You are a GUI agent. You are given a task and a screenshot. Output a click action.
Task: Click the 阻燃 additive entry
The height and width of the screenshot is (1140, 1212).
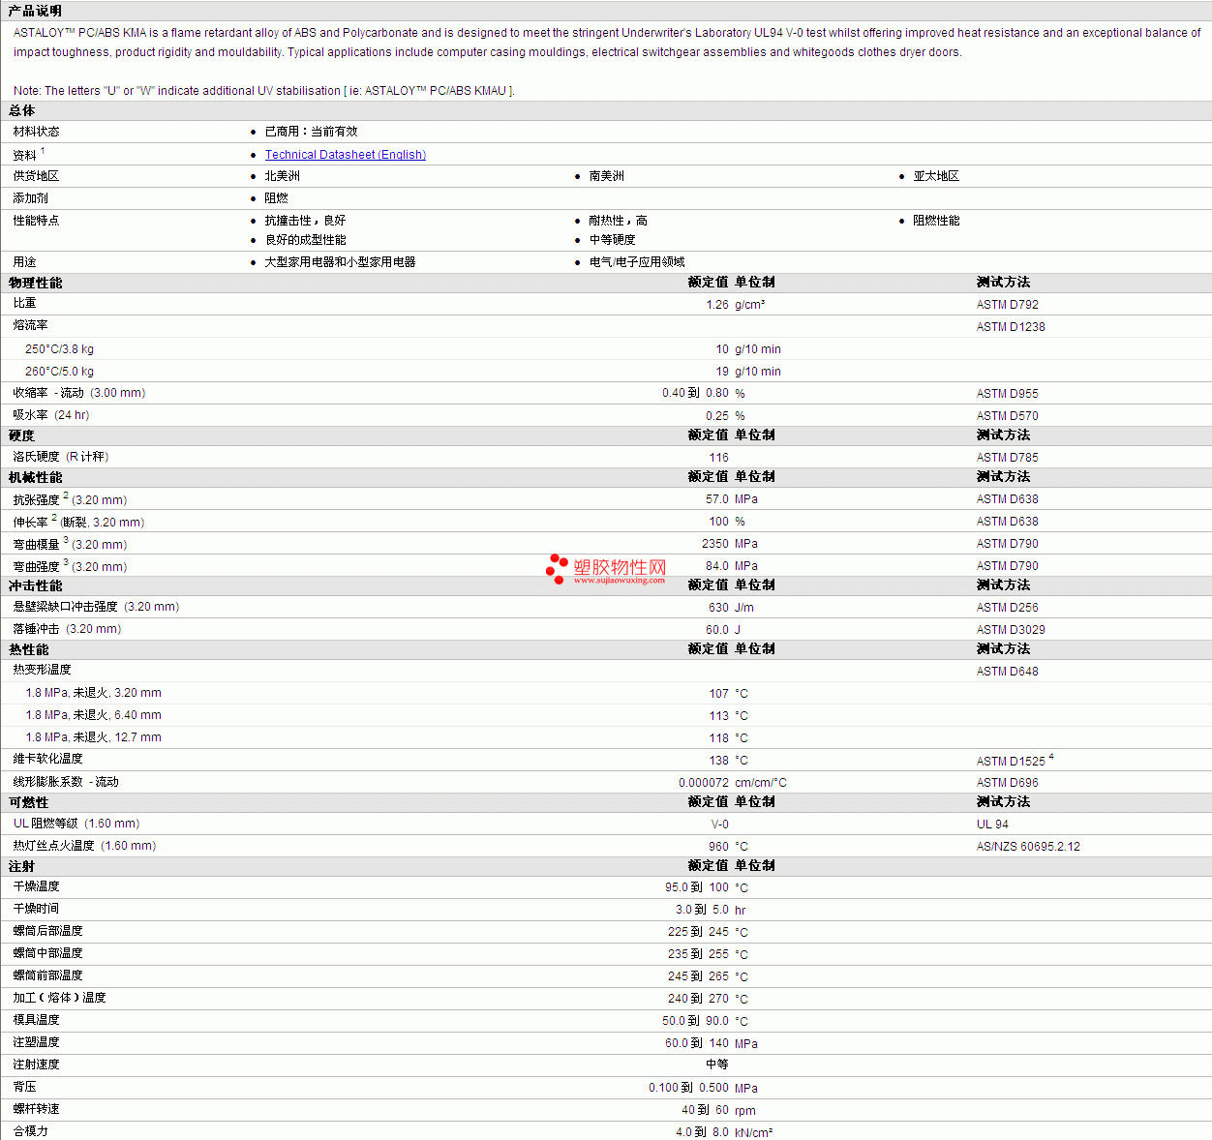pos(277,199)
